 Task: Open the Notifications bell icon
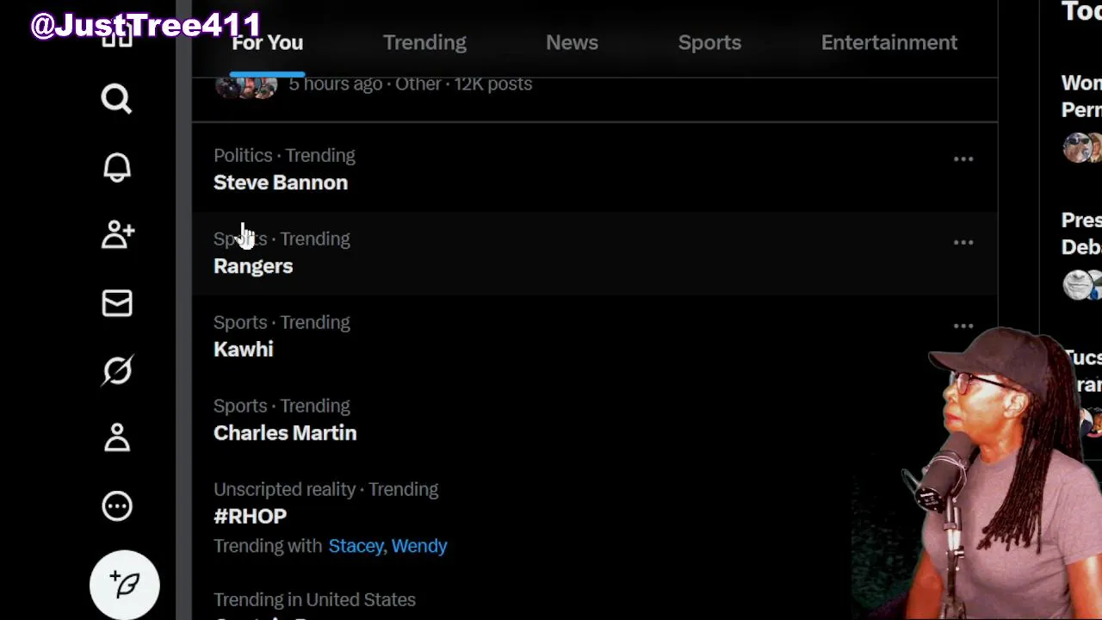[x=117, y=167]
